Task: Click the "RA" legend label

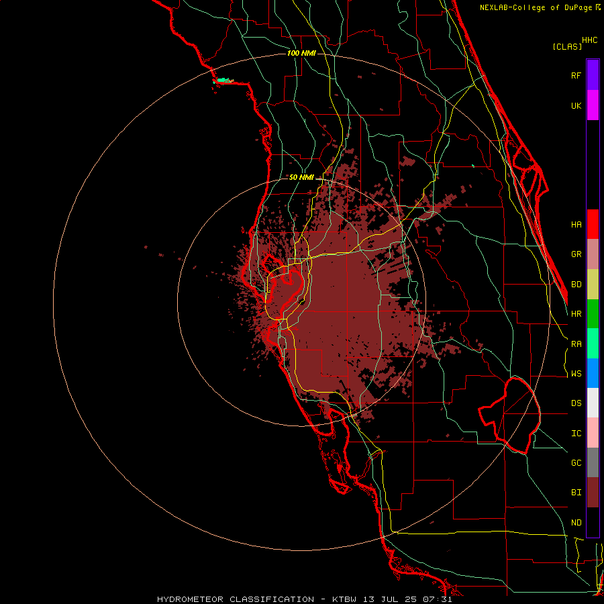Action: [576, 344]
